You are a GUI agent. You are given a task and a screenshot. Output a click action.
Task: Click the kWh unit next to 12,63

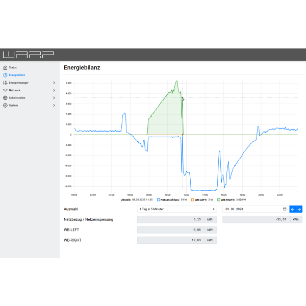[x=210, y=240]
